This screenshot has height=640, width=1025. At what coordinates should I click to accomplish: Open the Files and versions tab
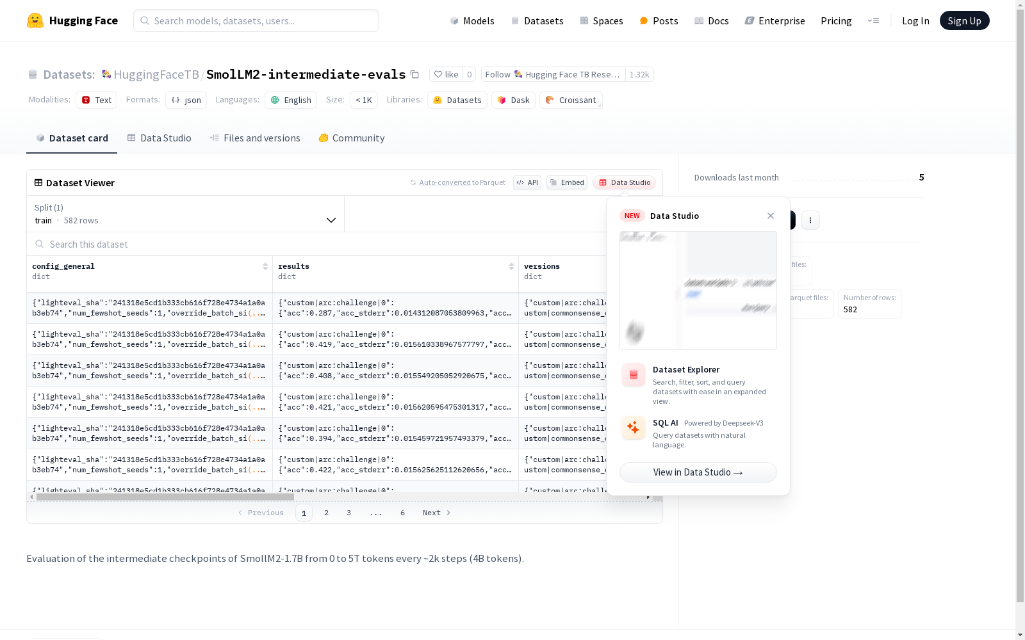point(255,138)
